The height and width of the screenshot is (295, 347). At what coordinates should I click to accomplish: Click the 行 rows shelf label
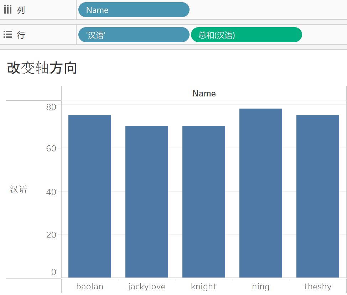pyautogui.click(x=21, y=35)
